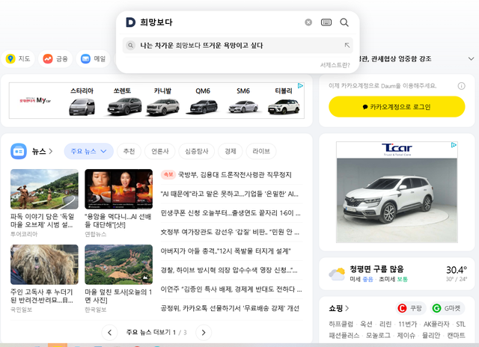Open headline 文정부 여가장관도 강선우 비판
The height and width of the screenshot is (347, 479).
[230, 232]
